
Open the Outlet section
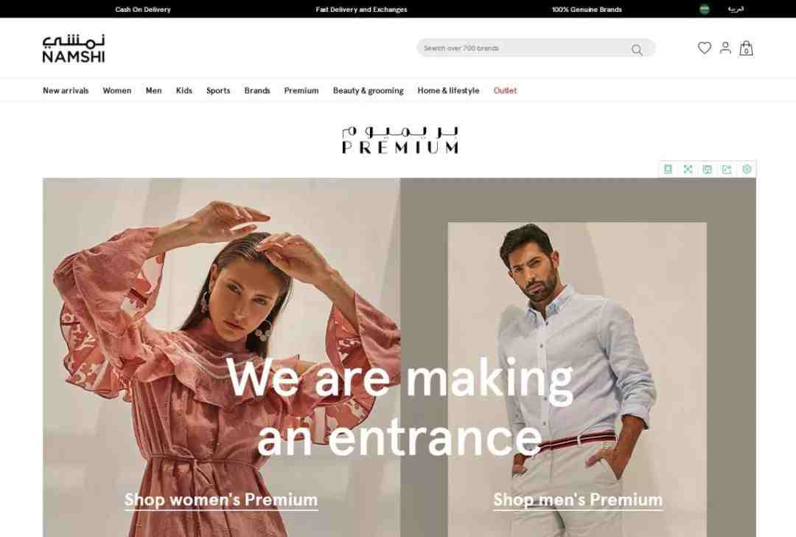point(505,91)
